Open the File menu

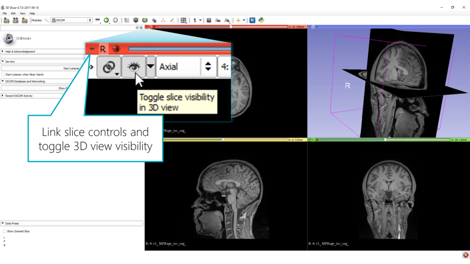pos(5,13)
